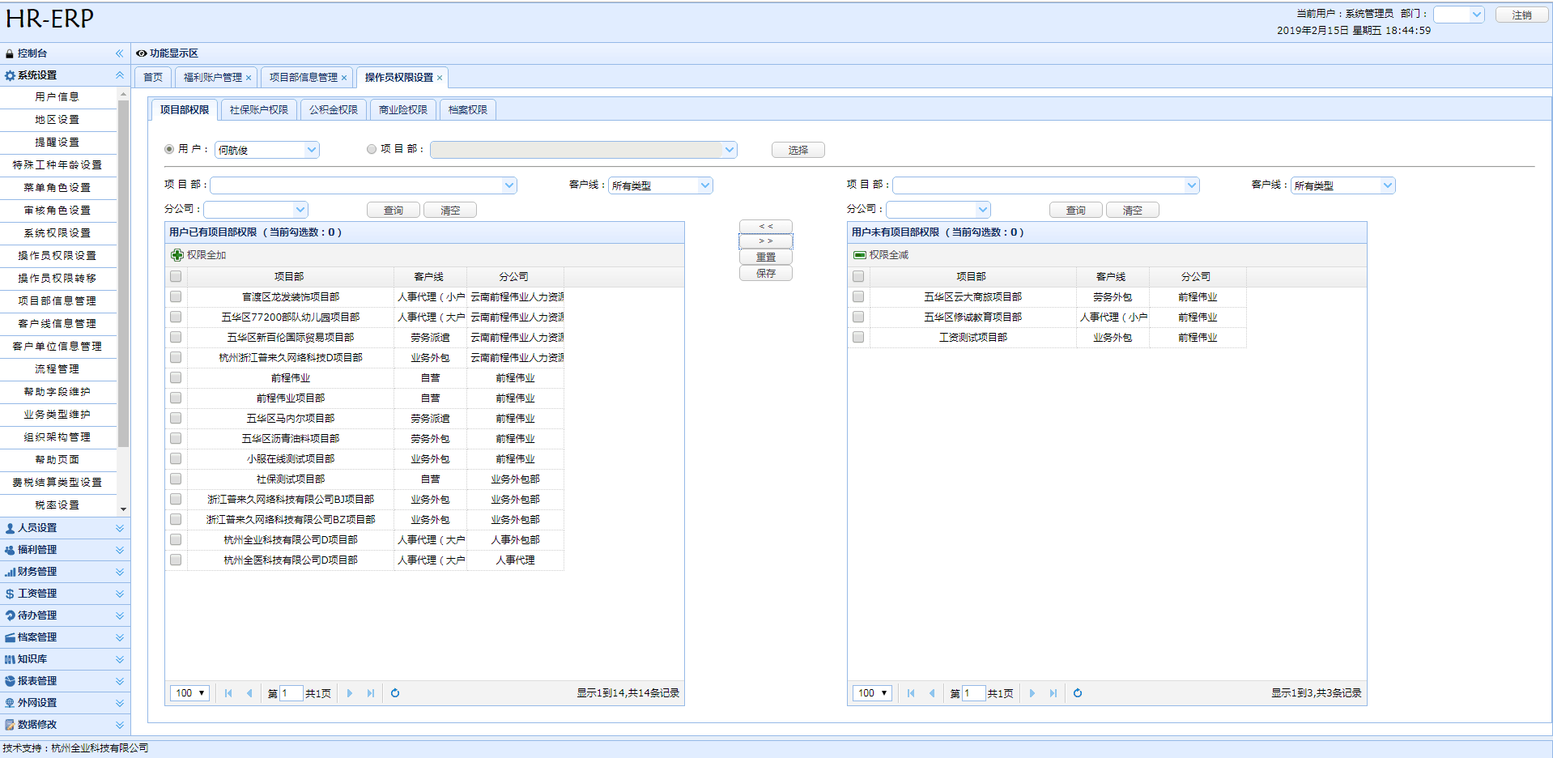Change left table page size from 100
The width and height of the screenshot is (1553, 758).
click(x=190, y=693)
